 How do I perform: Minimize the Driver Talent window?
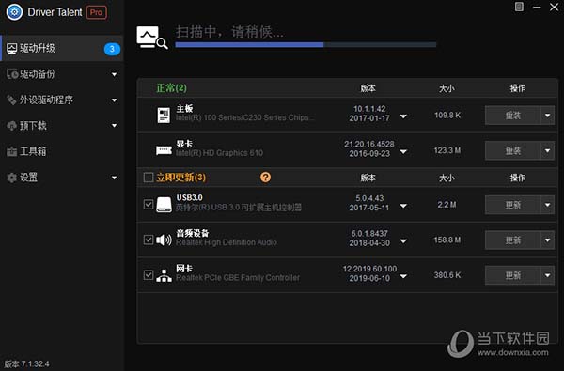(x=537, y=7)
